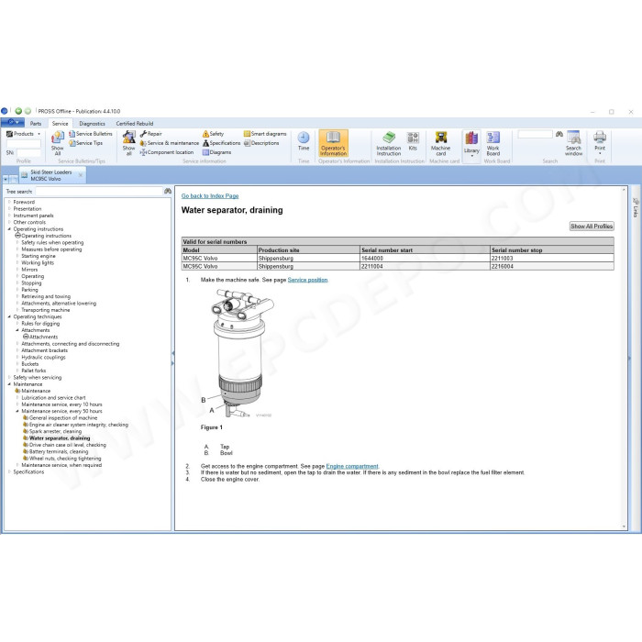Image resolution: width=642 pixels, height=642 pixels.
Task: Collapse the Maintenance tree node
Action: (x=9, y=384)
